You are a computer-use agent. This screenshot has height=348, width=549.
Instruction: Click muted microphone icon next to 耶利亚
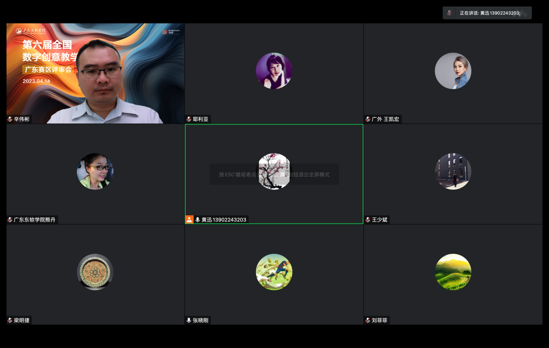point(189,119)
